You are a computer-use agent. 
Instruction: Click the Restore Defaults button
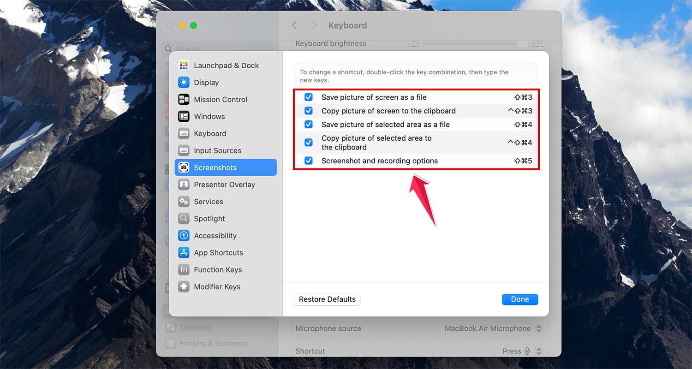coord(327,299)
